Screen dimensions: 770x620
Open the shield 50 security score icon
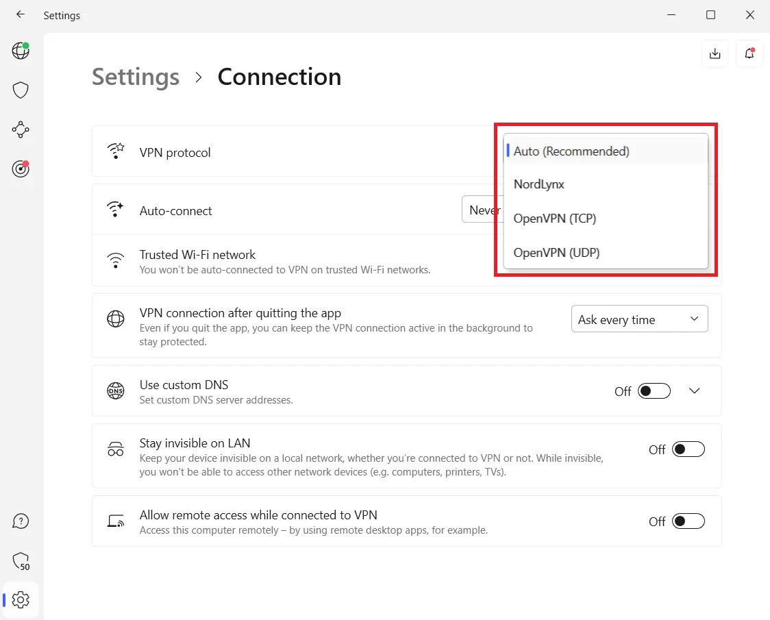click(x=21, y=561)
